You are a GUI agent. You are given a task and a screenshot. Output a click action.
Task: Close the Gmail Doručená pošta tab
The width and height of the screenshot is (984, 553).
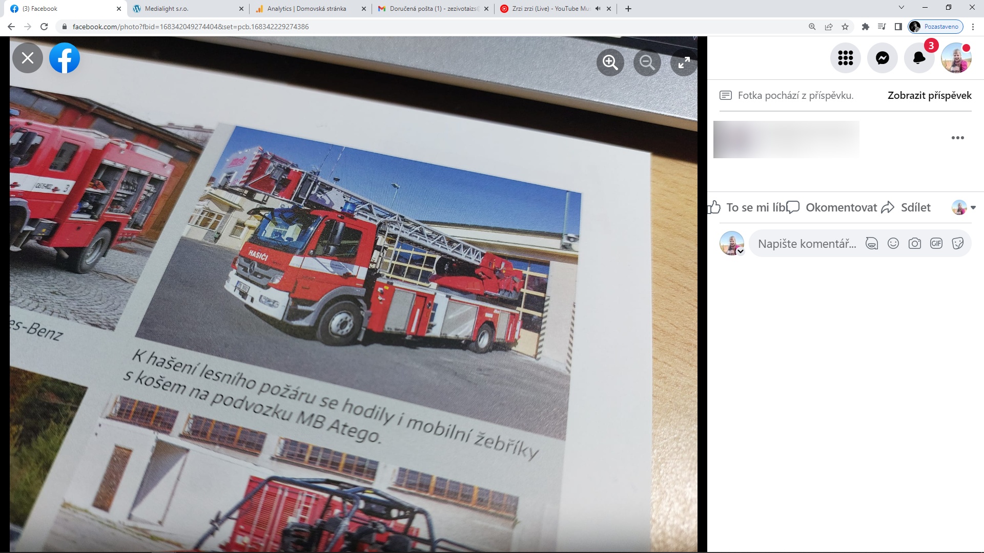pyautogui.click(x=486, y=9)
